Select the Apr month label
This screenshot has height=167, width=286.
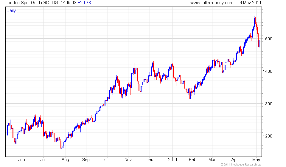coord(235,160)
